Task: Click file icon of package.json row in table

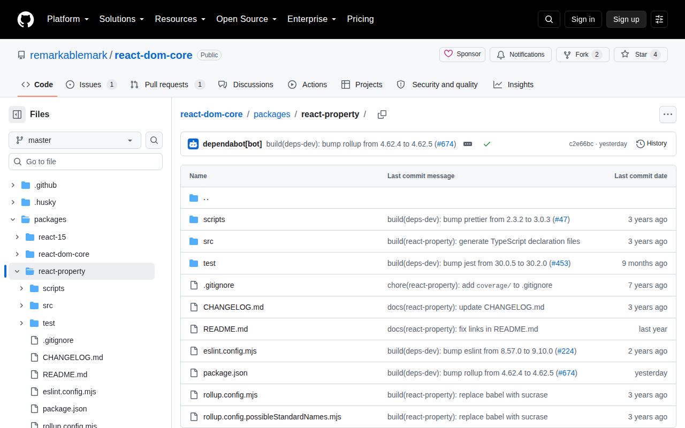Action: [x=194, y=373]
